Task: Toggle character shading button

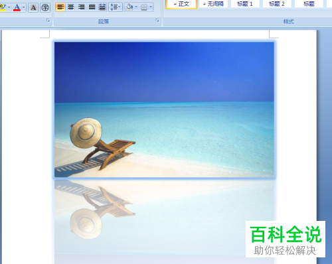Action: tap(33, 7)
